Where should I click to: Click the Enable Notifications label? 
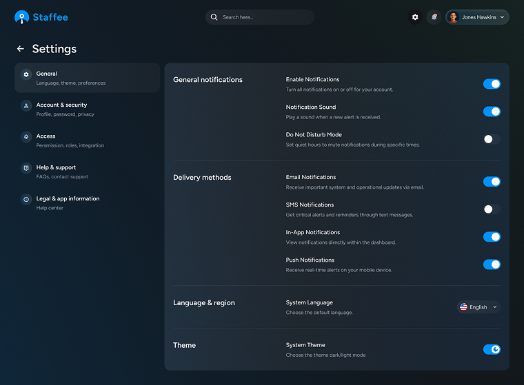312,79
